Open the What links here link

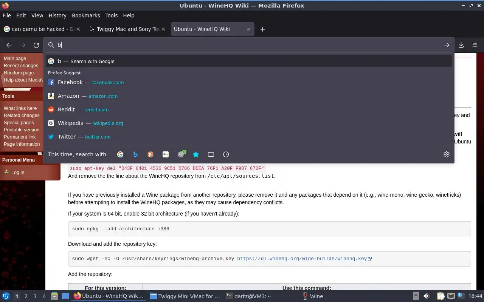click(20, 108)
